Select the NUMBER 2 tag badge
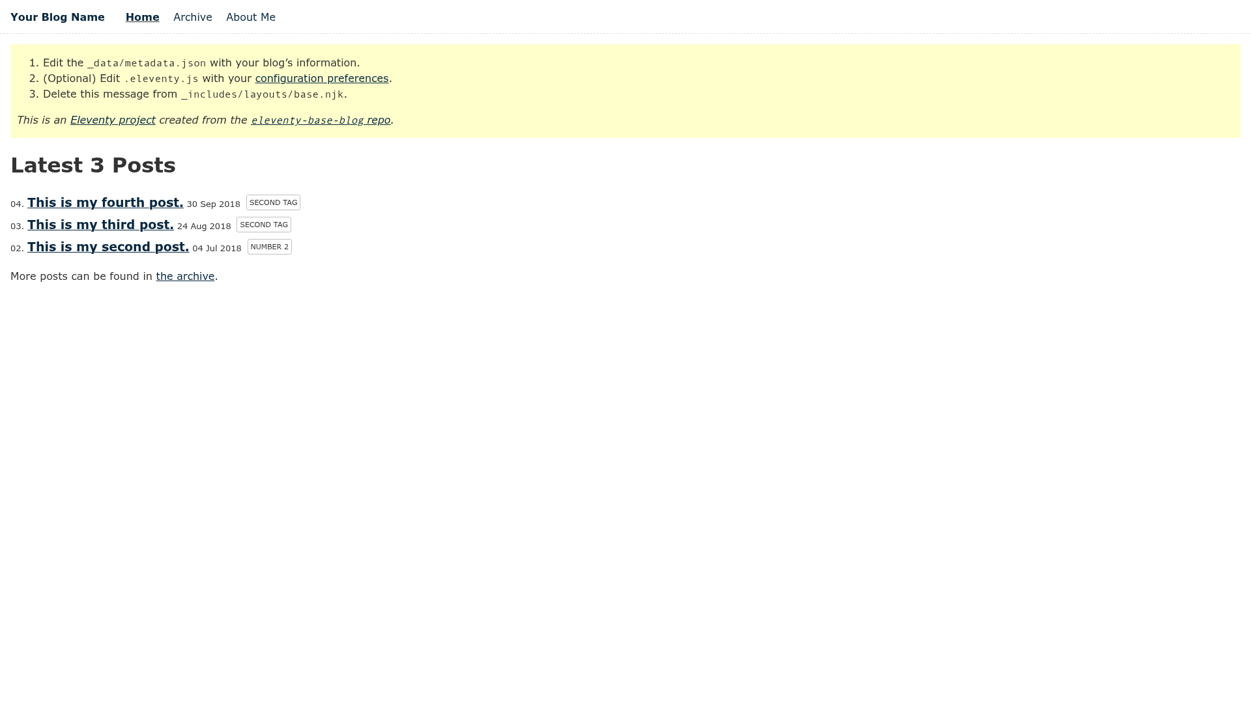The height and width of the screenshot is (703, 1251). click(270, 247)
